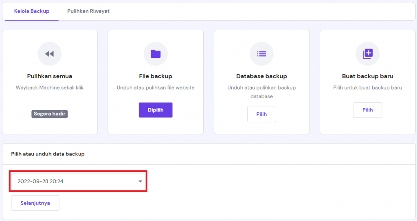The height and width of the screenshot is (221, 417).
Task: Click the Unduh atau pulihkan file website text
Action: click(x=156, y=88)
